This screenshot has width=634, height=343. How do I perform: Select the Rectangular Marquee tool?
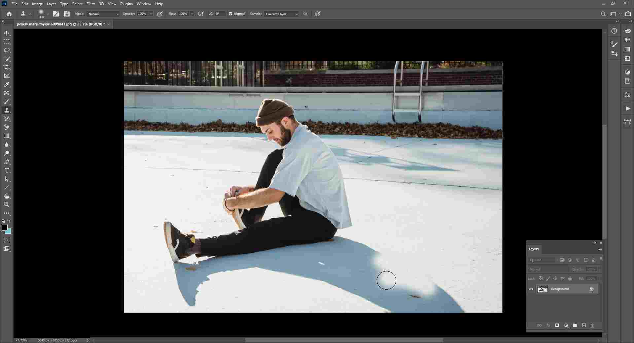coord(7,42)
